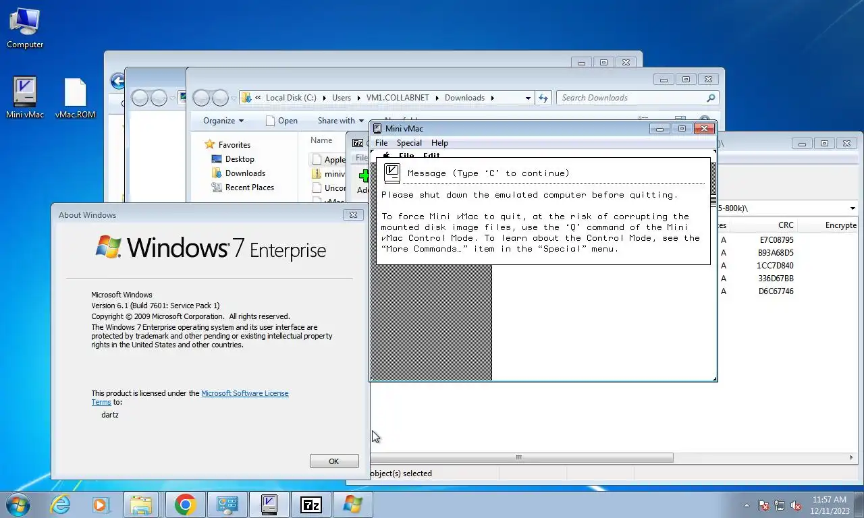The image size is (864, 518).
Task: Select the vMac.ROM file on desktop
Action: click(75, 98)
